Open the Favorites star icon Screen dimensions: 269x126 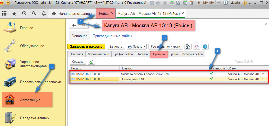14,13
